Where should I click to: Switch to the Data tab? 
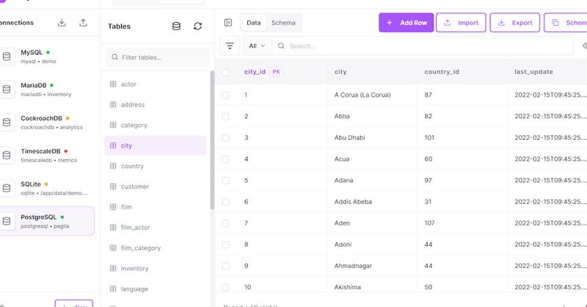pyautogui.click(x=253, y=23)
